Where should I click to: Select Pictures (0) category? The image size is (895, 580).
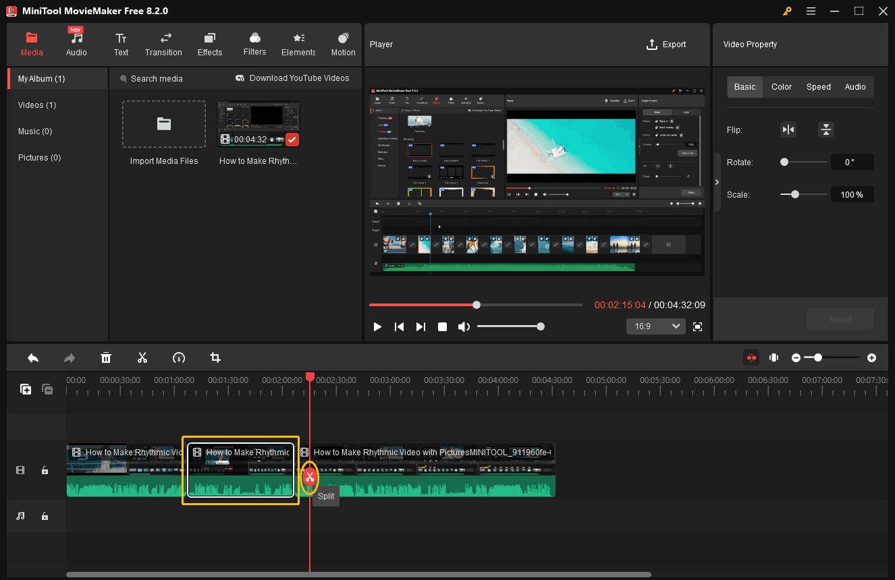[57, 158]
